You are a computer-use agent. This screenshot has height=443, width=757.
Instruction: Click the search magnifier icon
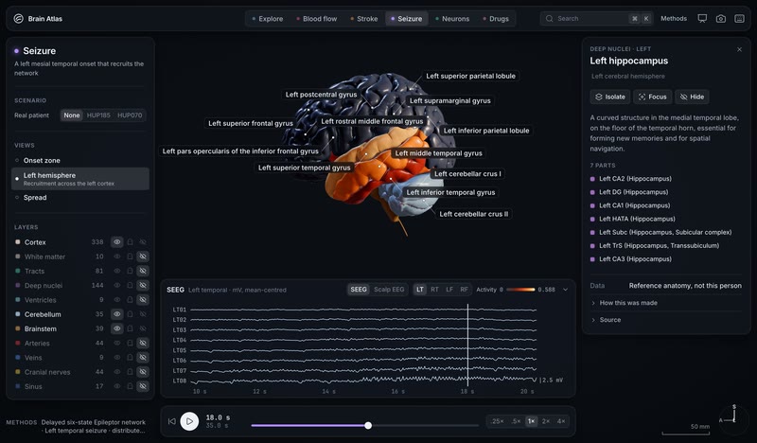pos(549,18)
